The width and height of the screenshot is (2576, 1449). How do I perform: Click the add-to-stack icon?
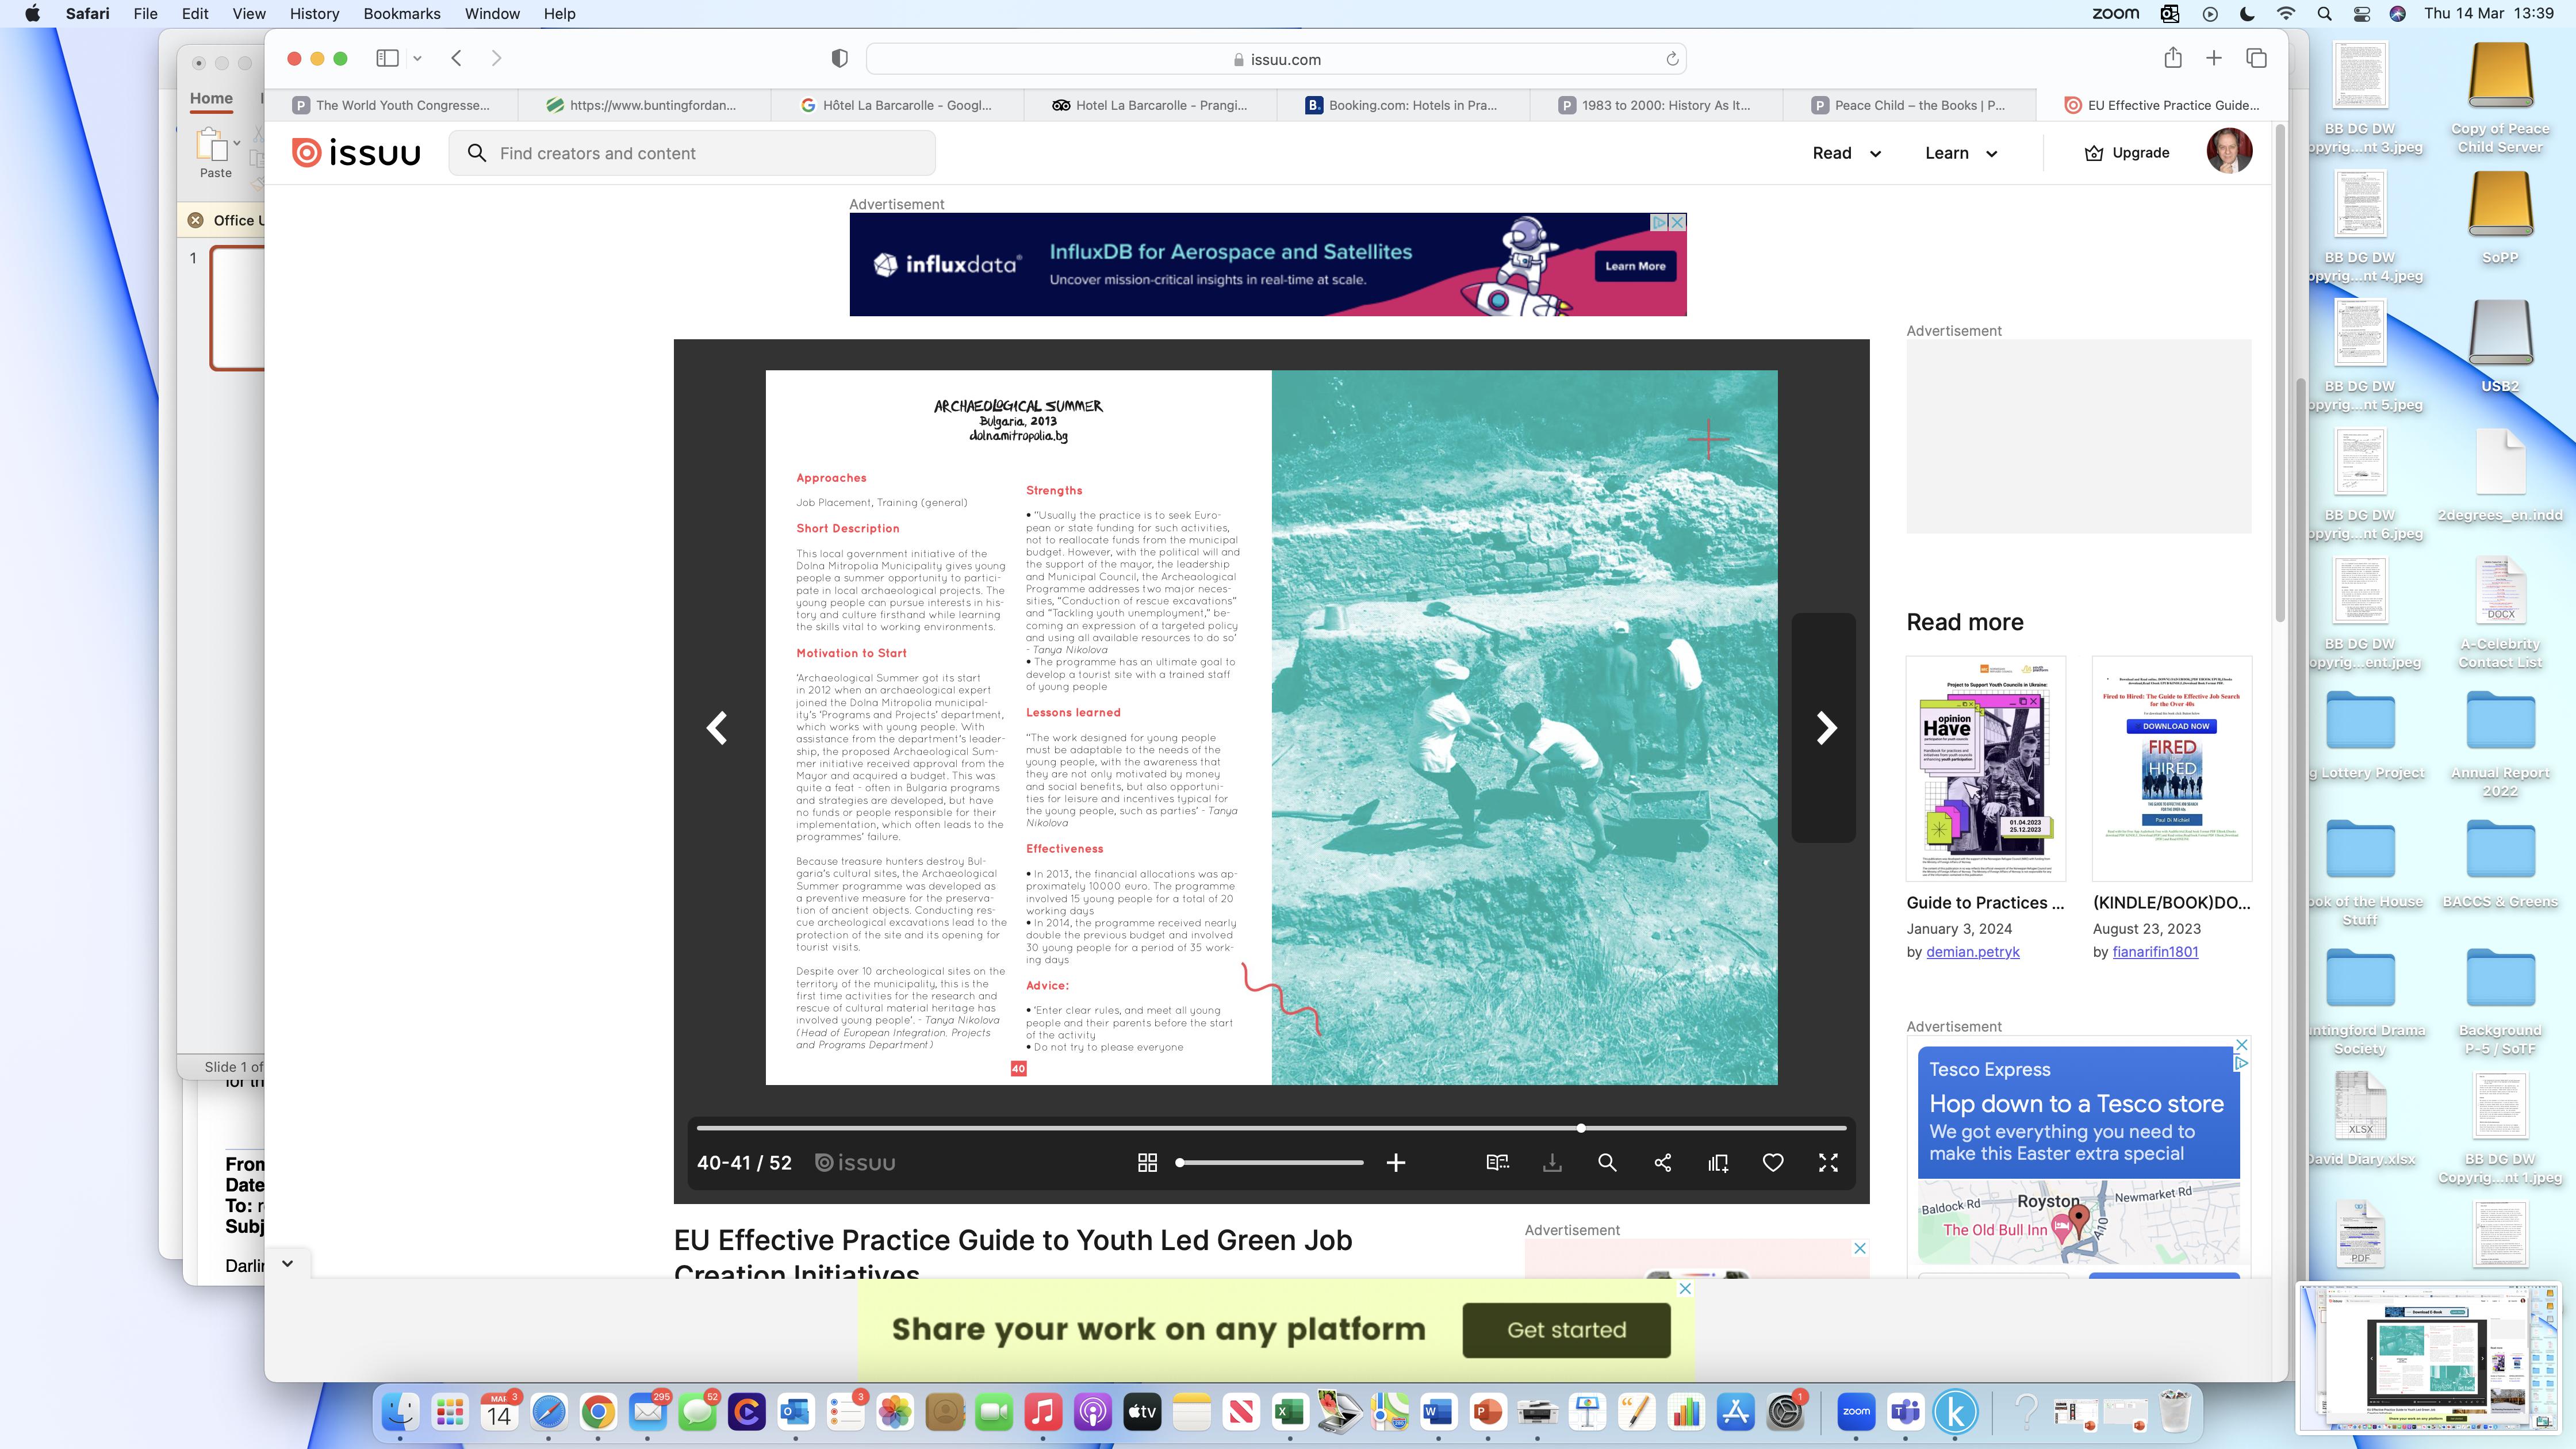coord(1718,1163)
